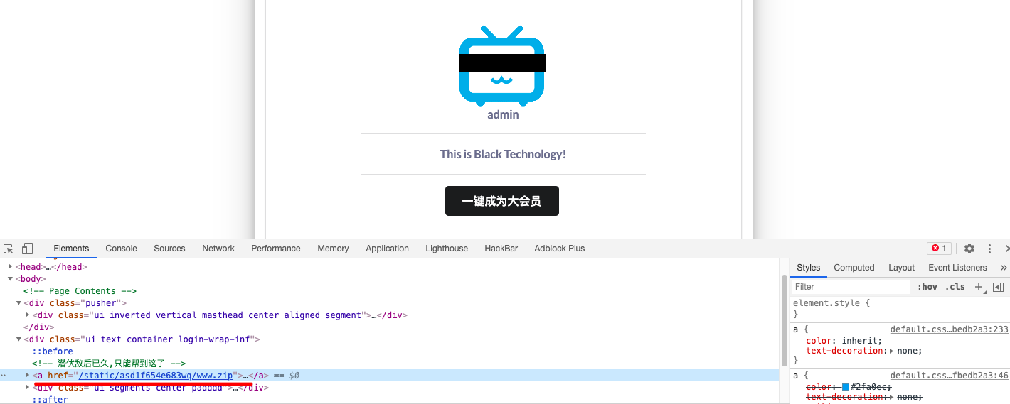
Task: Open DevTools settings gear
Action: [969, 249]
